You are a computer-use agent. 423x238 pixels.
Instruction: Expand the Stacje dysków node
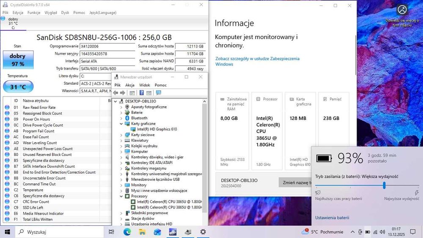coord(121,219)
